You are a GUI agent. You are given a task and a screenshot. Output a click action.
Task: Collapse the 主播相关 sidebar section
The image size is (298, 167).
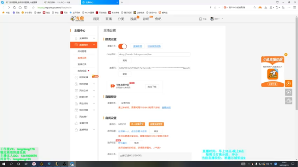[94, 38]
